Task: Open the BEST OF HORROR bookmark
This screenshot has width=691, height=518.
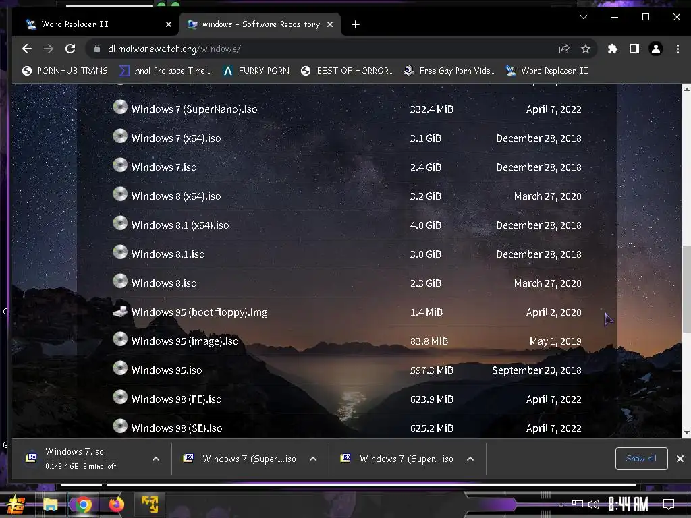Action: pos(347,70)
